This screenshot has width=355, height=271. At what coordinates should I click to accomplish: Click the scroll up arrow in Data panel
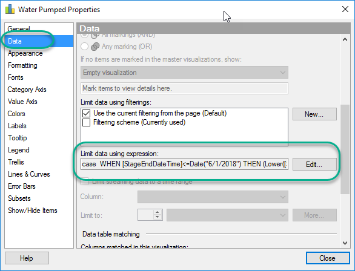coord(345,39)
